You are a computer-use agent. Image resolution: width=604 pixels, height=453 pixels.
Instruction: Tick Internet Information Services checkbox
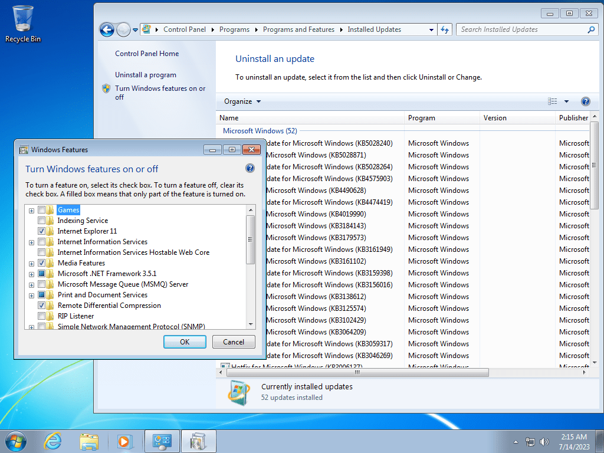click(42, 242)
